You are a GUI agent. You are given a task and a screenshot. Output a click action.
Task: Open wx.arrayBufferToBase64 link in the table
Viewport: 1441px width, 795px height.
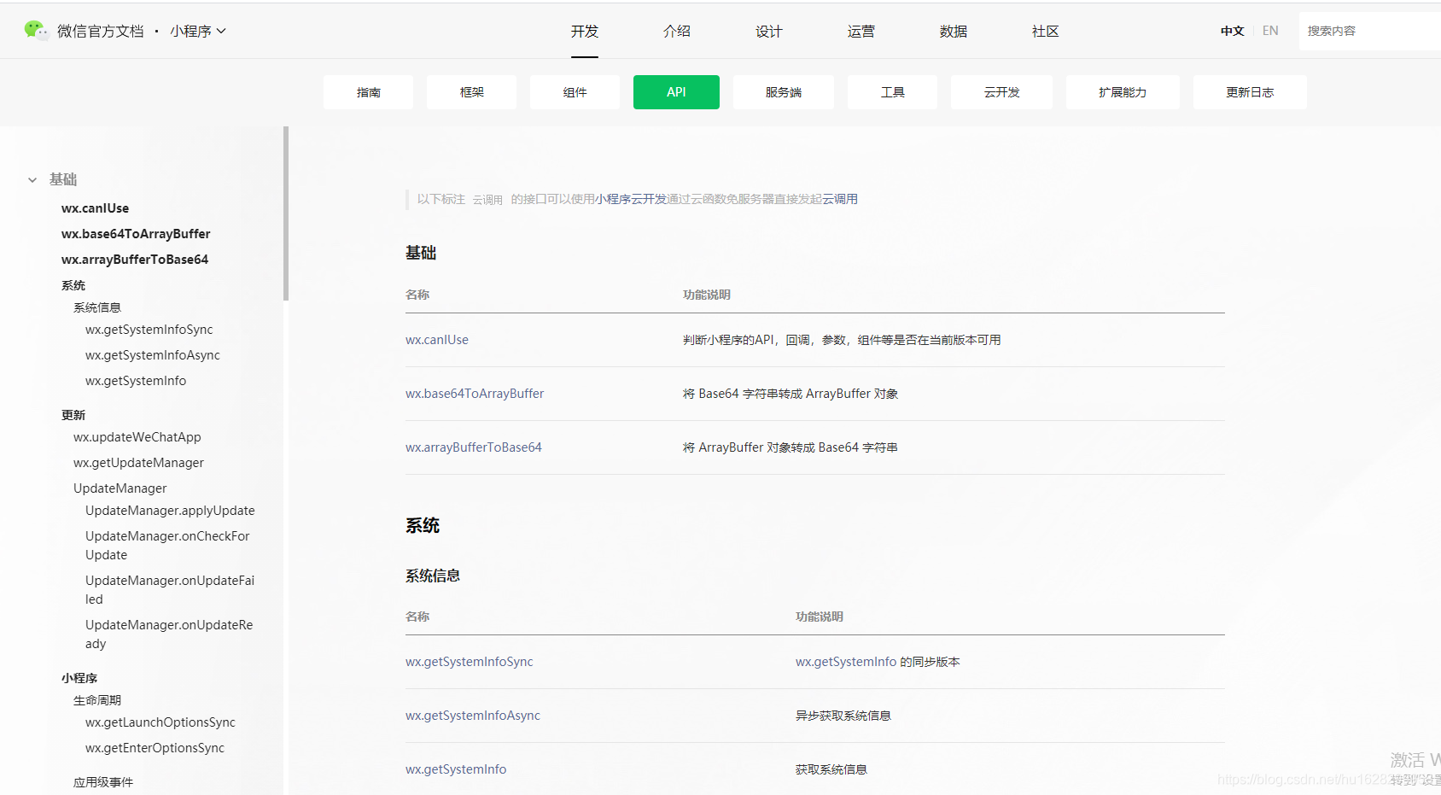click(x=474, y=447)
